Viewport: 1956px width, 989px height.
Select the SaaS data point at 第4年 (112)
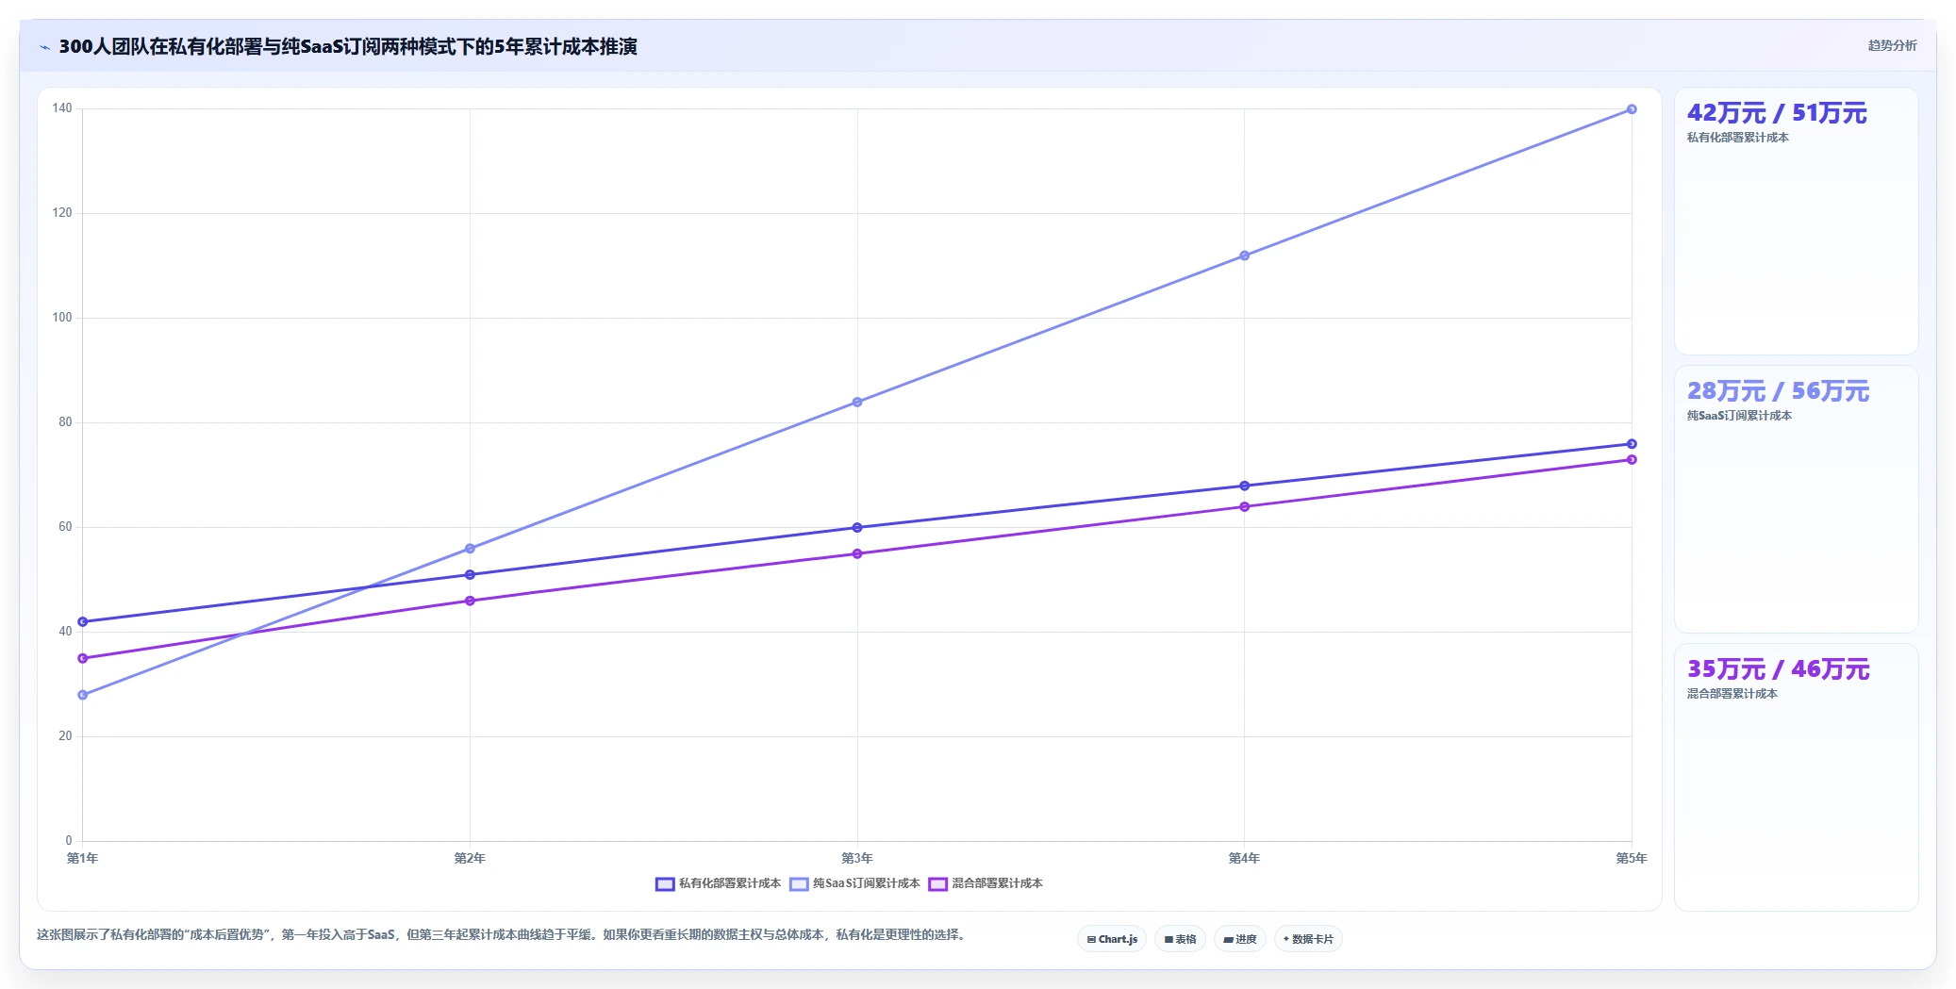tap(1244, 255)
